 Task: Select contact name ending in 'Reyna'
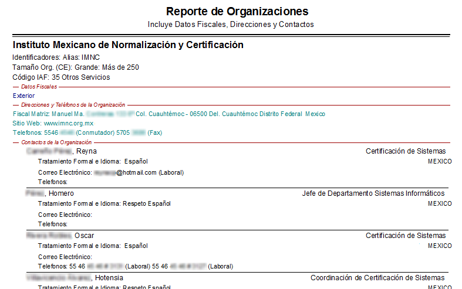click(x=61, y=151)
